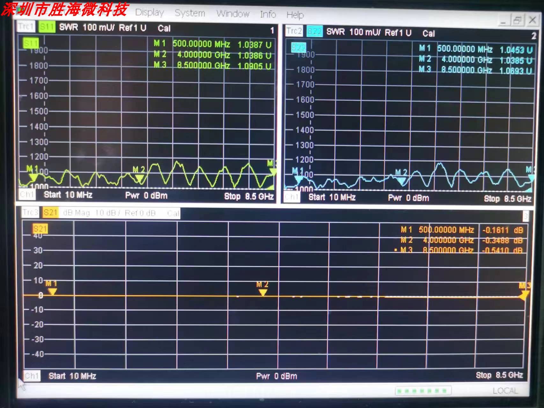Click the S21 diagram trace tag
Viewport: 544px width, 408px height.
click(40, 229)
